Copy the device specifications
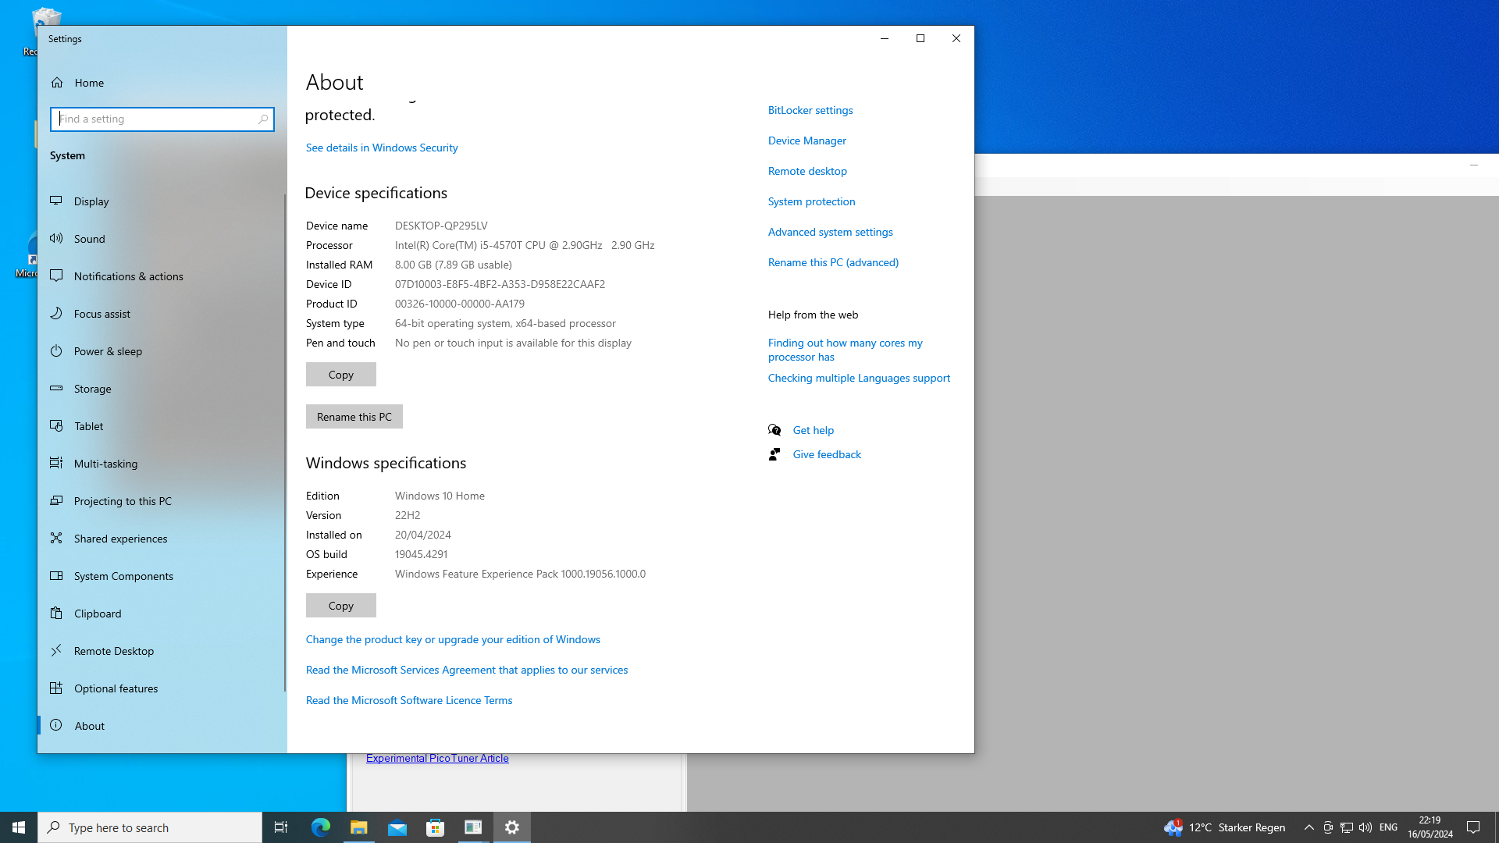This screenshot has height=843, width=1499. point(340,375)
